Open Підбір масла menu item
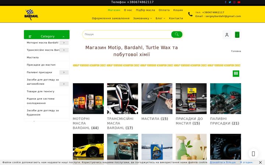 pos(145,10)
